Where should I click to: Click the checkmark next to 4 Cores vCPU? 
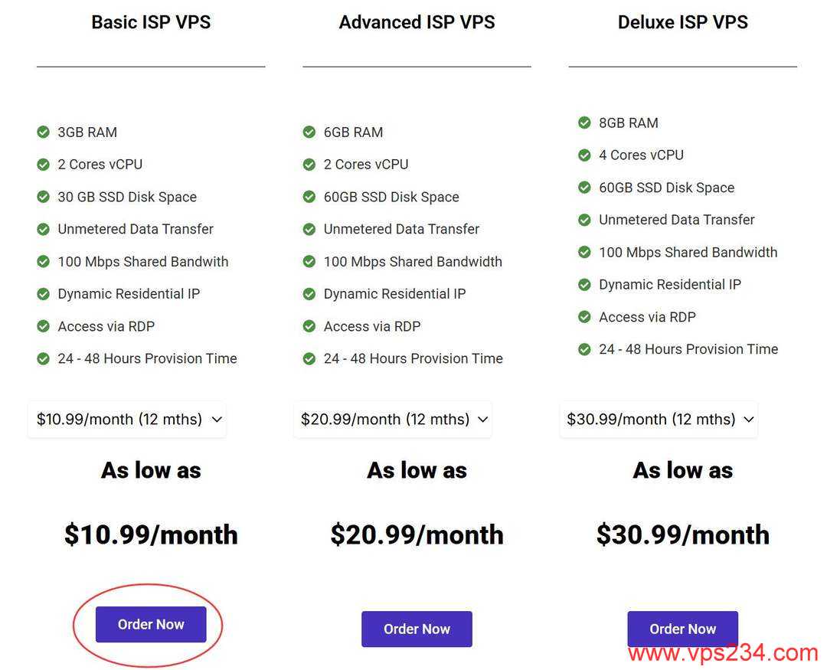pos(584,155)
